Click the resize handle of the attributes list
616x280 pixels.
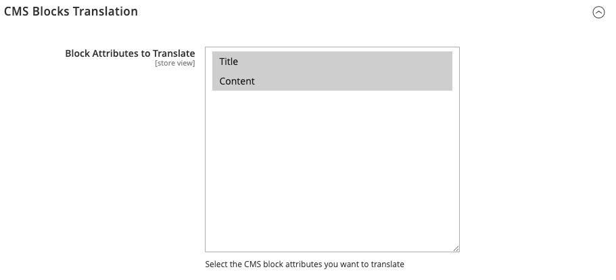456,248
